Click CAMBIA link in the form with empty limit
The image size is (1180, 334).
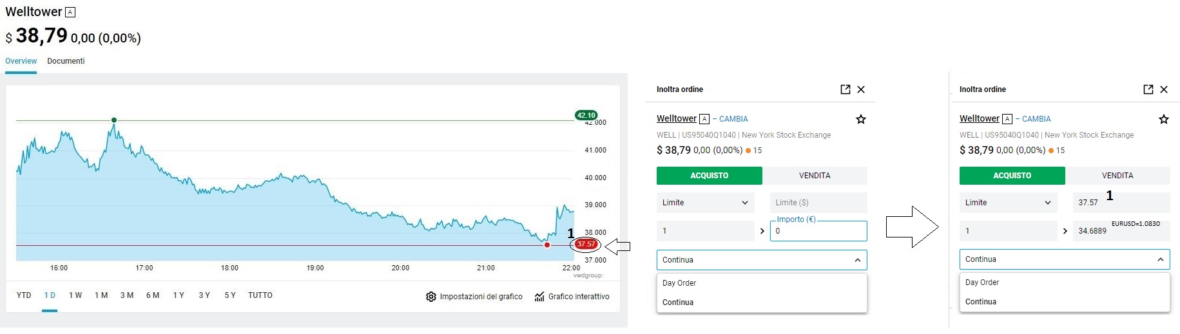(x=733, y=119)
